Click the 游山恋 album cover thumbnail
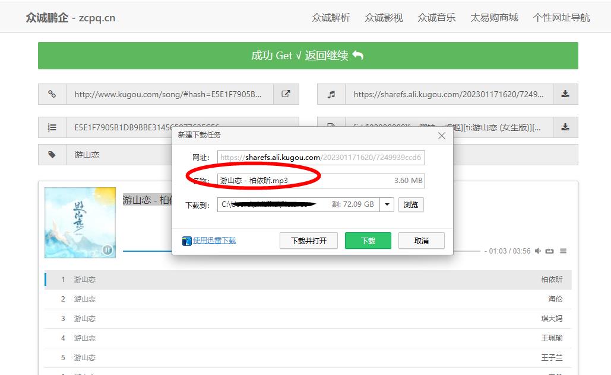Screen dimensions: 611x375 click(80, 223)
